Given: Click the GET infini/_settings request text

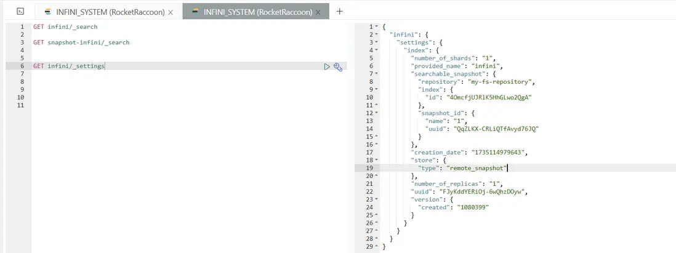Looking at the screenshot, I should coord(69,66).
